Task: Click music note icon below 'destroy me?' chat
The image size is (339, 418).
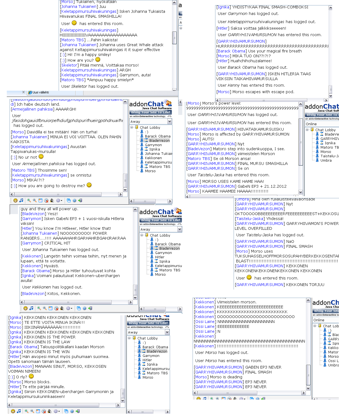Action: point(21,200)
